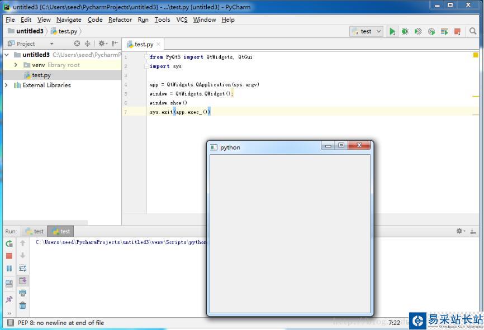Start debugging with the bug icon
Screen dimensions: 484x330
[405, 32]
